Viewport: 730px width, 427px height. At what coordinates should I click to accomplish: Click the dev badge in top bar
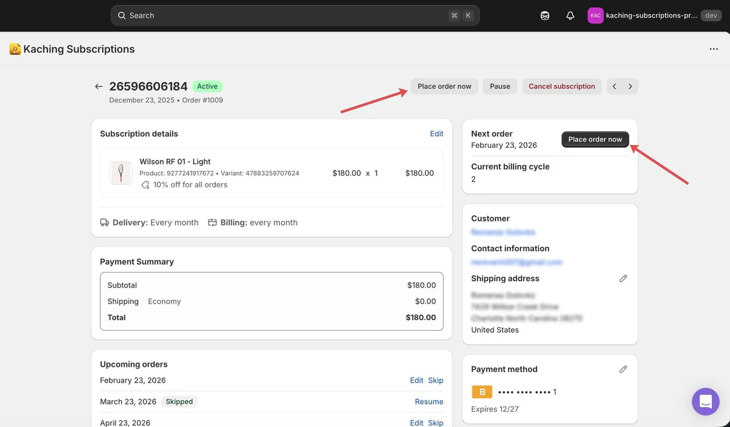pos(711,16)
